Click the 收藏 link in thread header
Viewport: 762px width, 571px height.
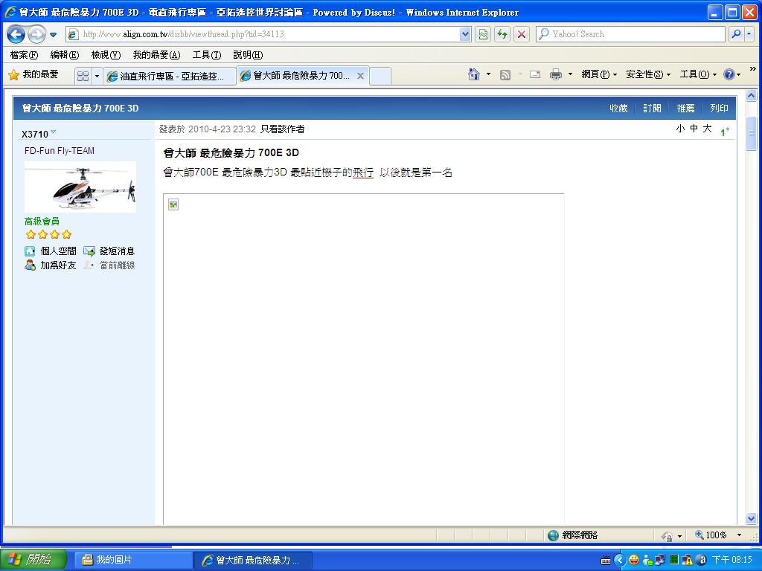tap(618, 109)
